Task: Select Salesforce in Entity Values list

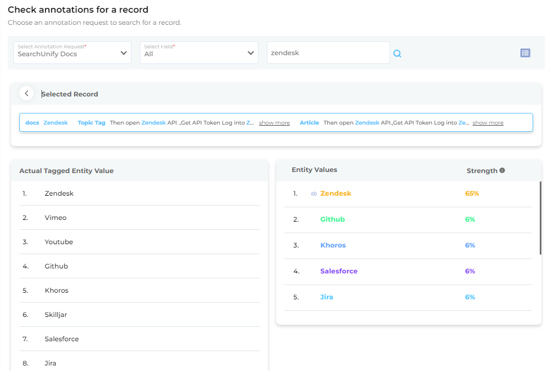Action: pyautogui.click(x=339, y=271)
